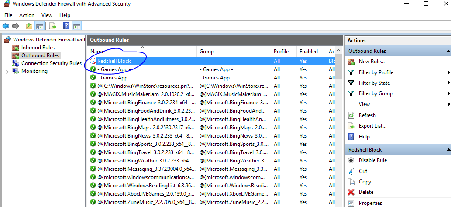Click the Forward arrow toolbar icon
Viewport: 451px width, 207px height.
(15, 26)
